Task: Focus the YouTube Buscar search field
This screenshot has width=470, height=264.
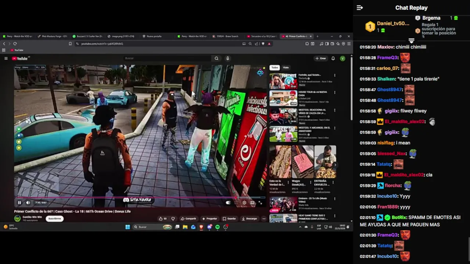Action: click(x=167, y=58)
